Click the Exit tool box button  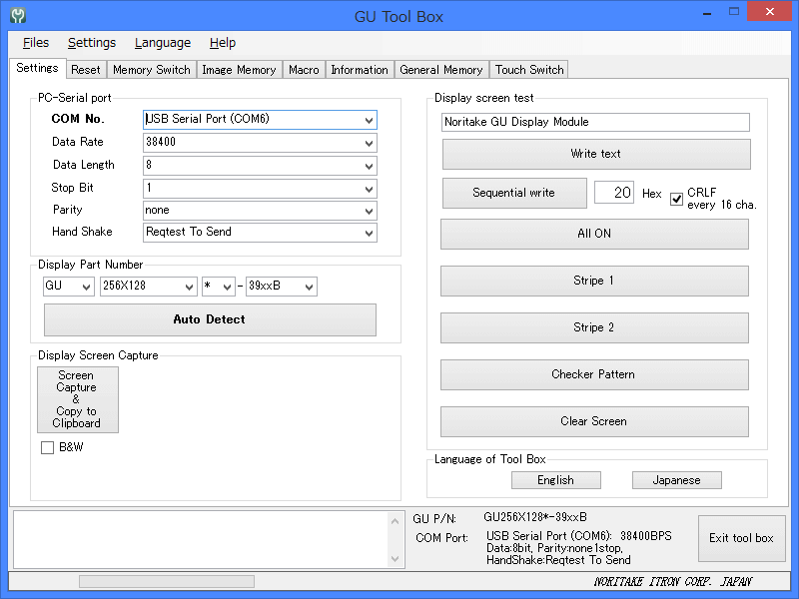point(741,538)
